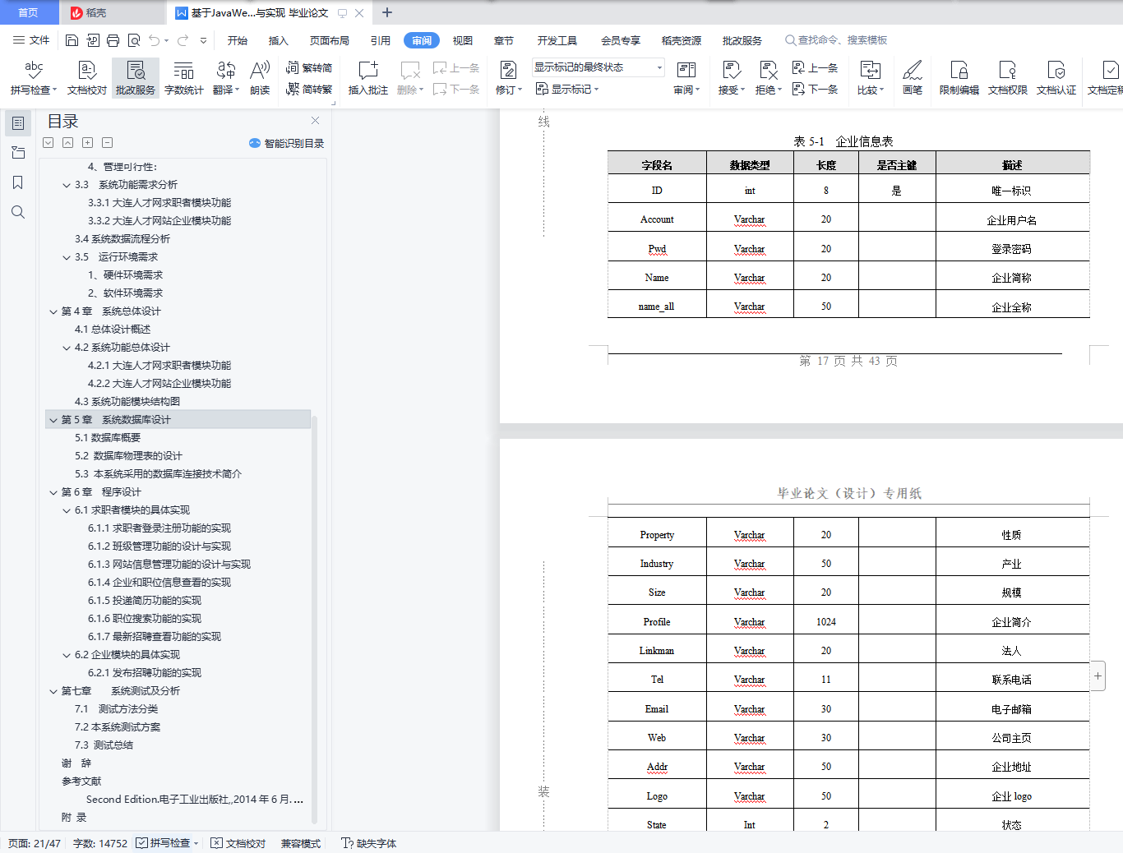Open the bookmarks sidebar icon
Viewport: 1123px width, 853px height.
[x=18, y=182]
